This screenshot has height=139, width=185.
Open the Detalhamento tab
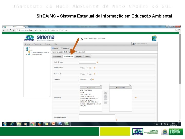(x=68, y=56)
